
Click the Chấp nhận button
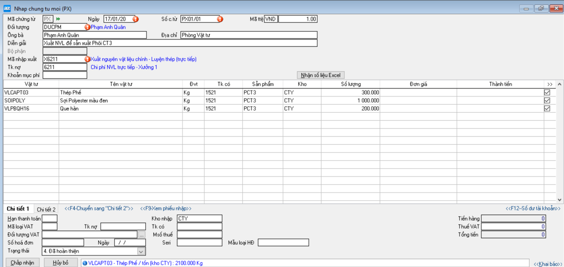tap(22, 263)
